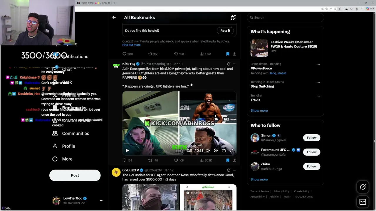Open the Find out more link
This screenshot has height=211, width=376.
pyautogui.click(x=132, y=45)
